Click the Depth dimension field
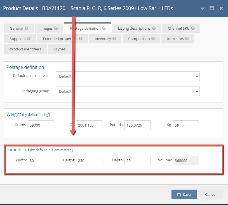Image resolution: width=228 pixels, height=205 pixels. pyautogui.click(x=138, y=160)
